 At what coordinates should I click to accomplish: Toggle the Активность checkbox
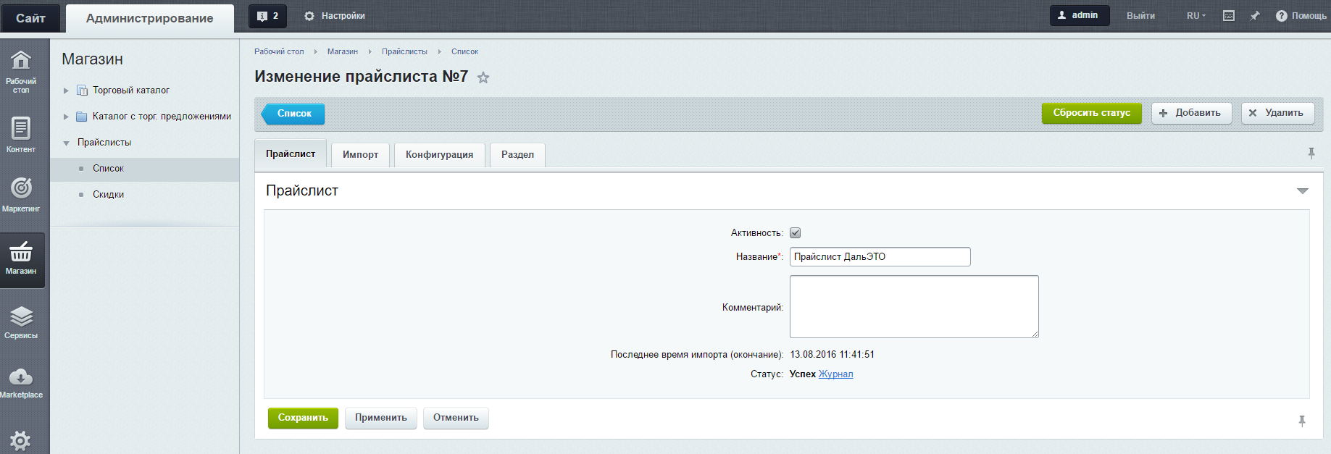point(795,233)
